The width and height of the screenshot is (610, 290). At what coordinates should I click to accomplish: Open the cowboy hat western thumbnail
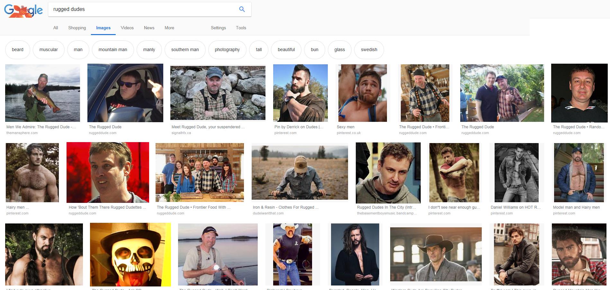point(436,255)
